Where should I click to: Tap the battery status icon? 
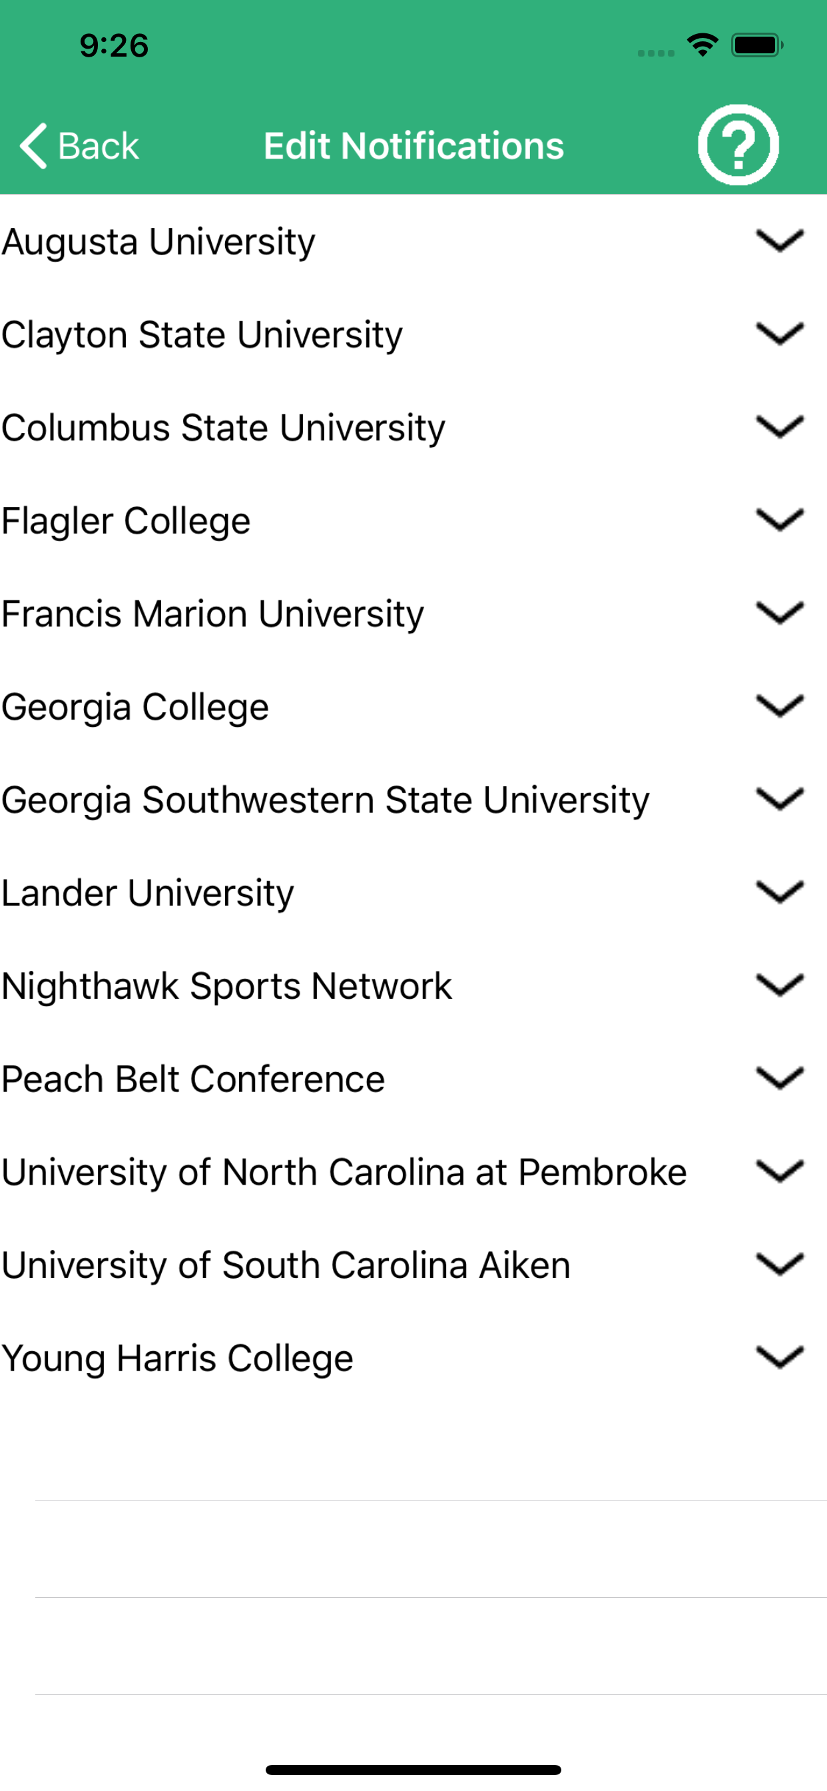click(757, 45)
